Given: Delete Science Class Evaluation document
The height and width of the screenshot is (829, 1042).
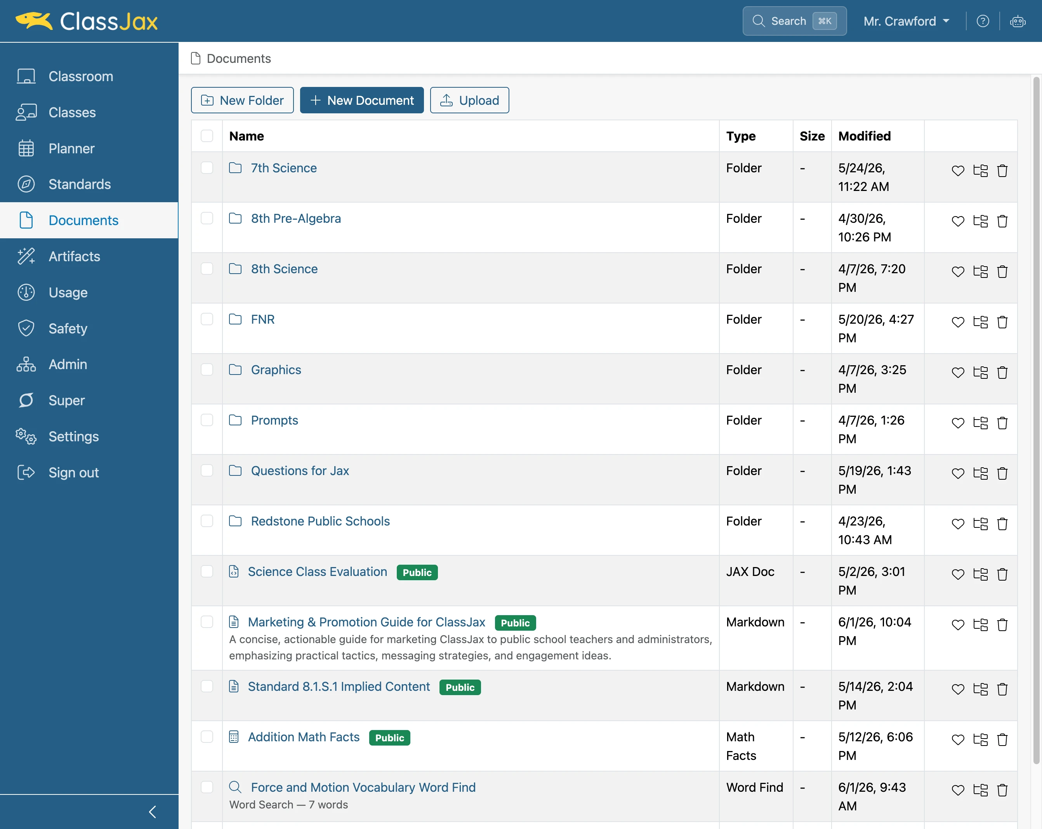Looking at the screenshot, I should [1002, 574].
